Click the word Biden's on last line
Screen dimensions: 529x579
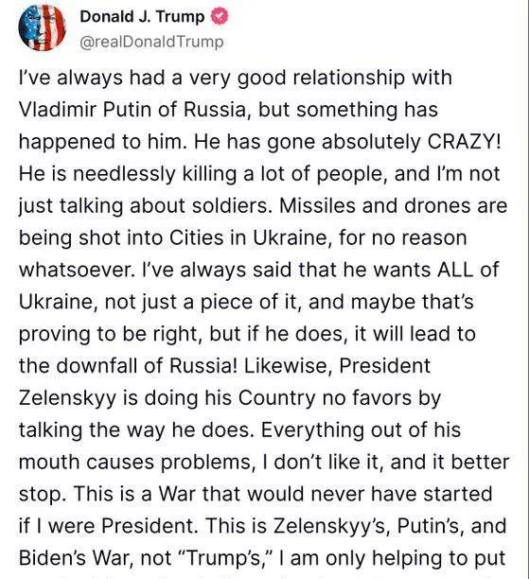point(52,557)
